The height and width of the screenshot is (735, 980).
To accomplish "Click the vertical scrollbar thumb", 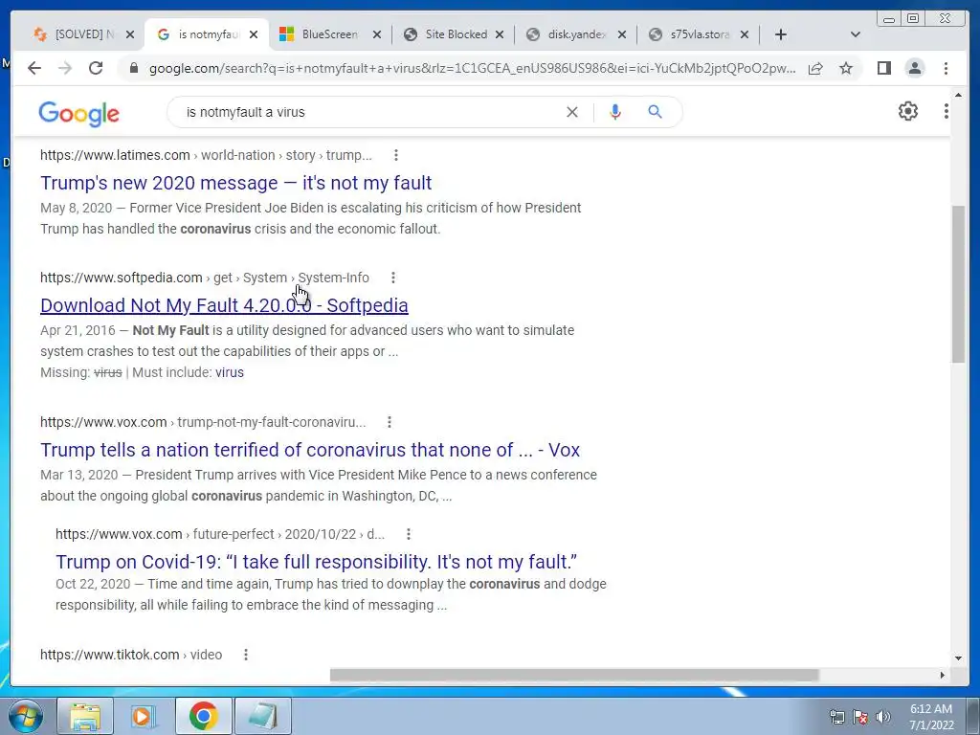I will pos(958,284).
